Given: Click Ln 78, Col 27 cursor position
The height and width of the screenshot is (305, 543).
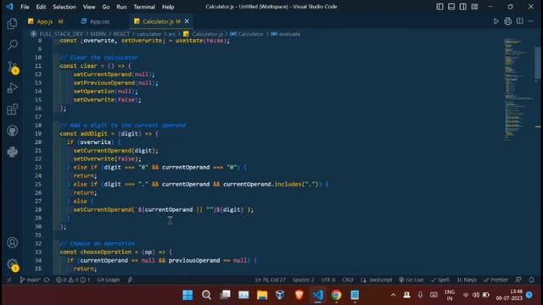Looking at the screenshot, I should pyautogui.click(x=271, y=280).
